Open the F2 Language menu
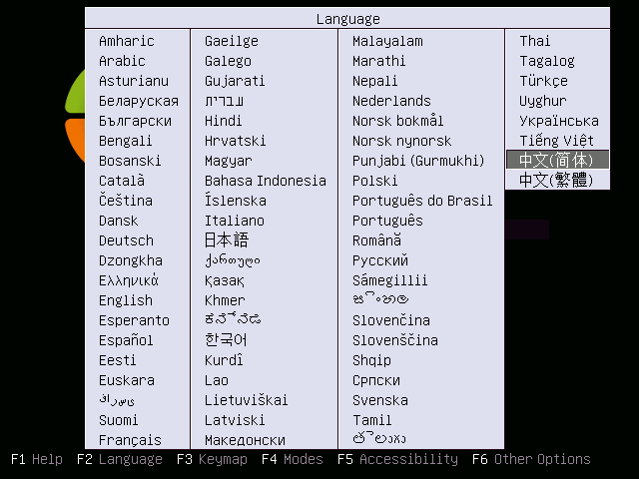This screenshot has height=479, width=639. click(120, 459)
